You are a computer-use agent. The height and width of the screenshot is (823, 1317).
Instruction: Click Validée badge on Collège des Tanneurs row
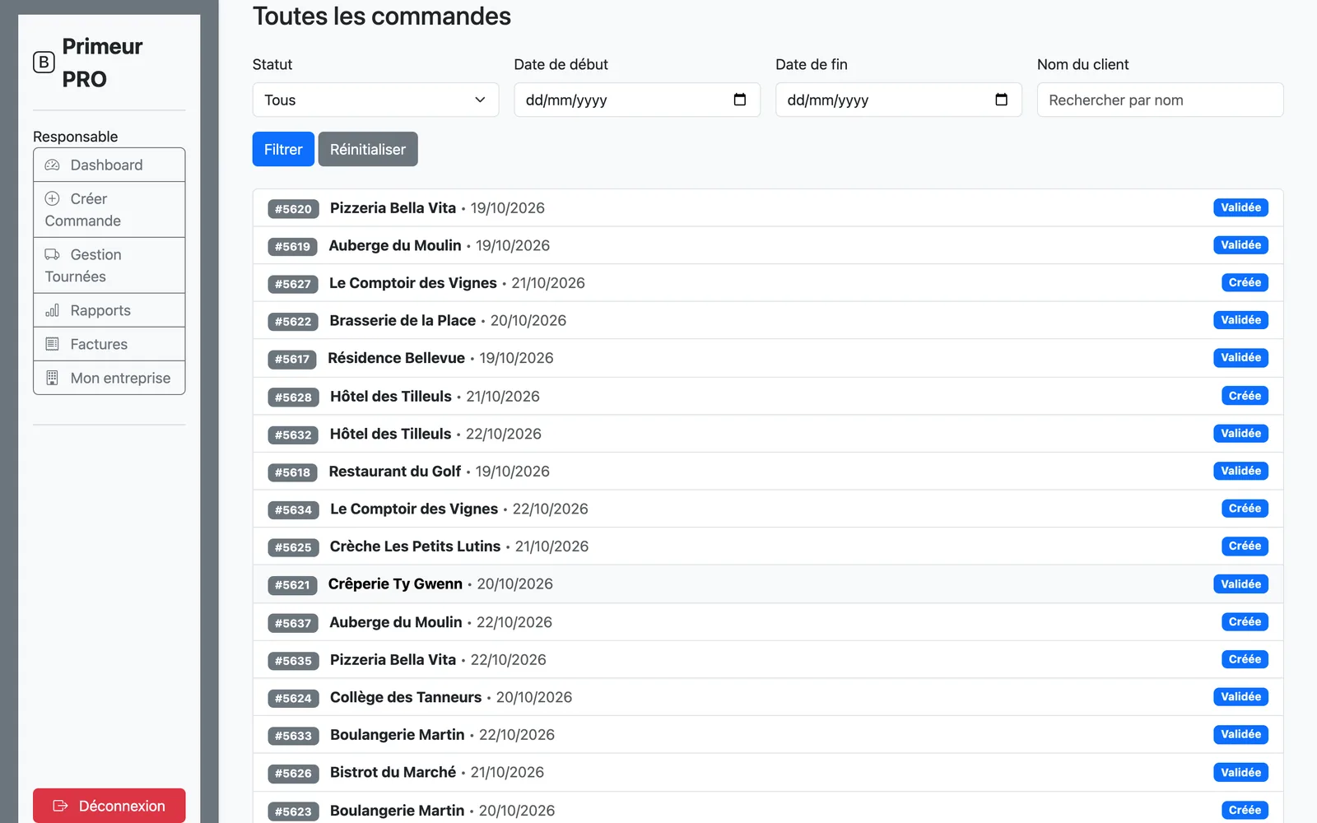point(1240,696)
